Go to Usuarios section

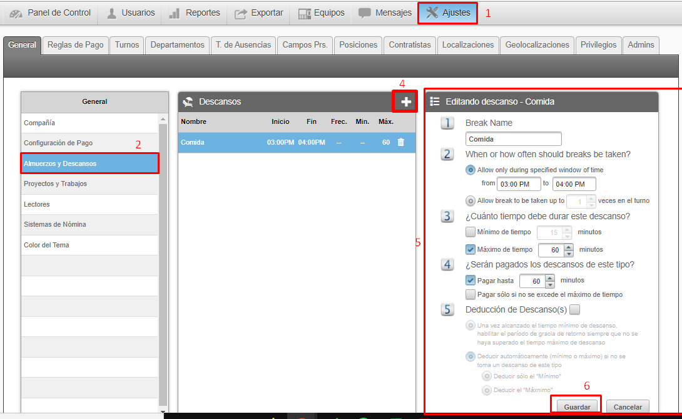coord(131,13)
